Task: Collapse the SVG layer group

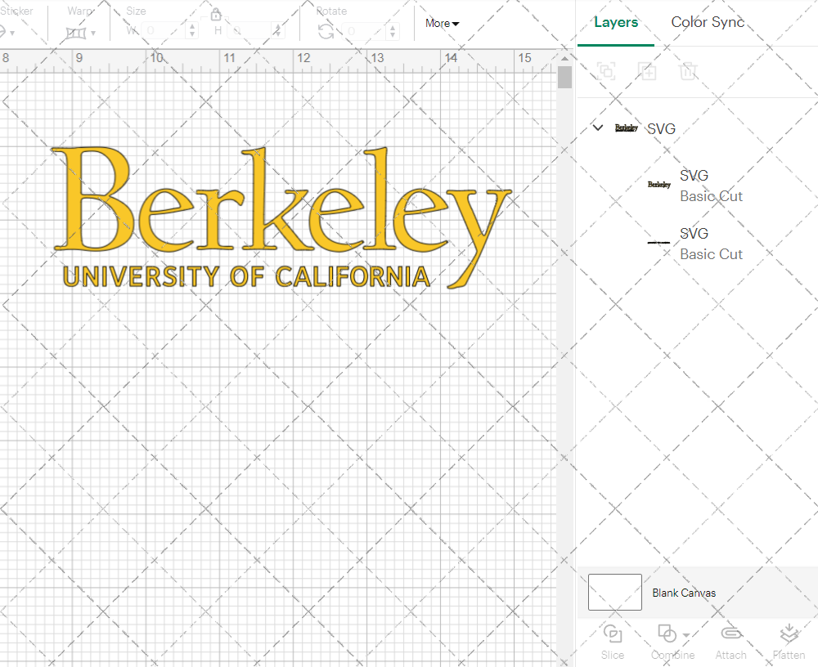Action: pos(597,128)
